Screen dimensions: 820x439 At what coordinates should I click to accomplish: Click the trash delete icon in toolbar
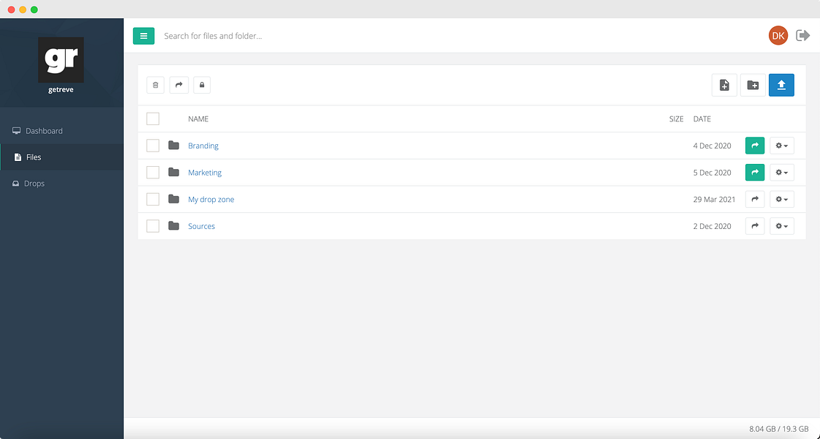tap(155, 85)
